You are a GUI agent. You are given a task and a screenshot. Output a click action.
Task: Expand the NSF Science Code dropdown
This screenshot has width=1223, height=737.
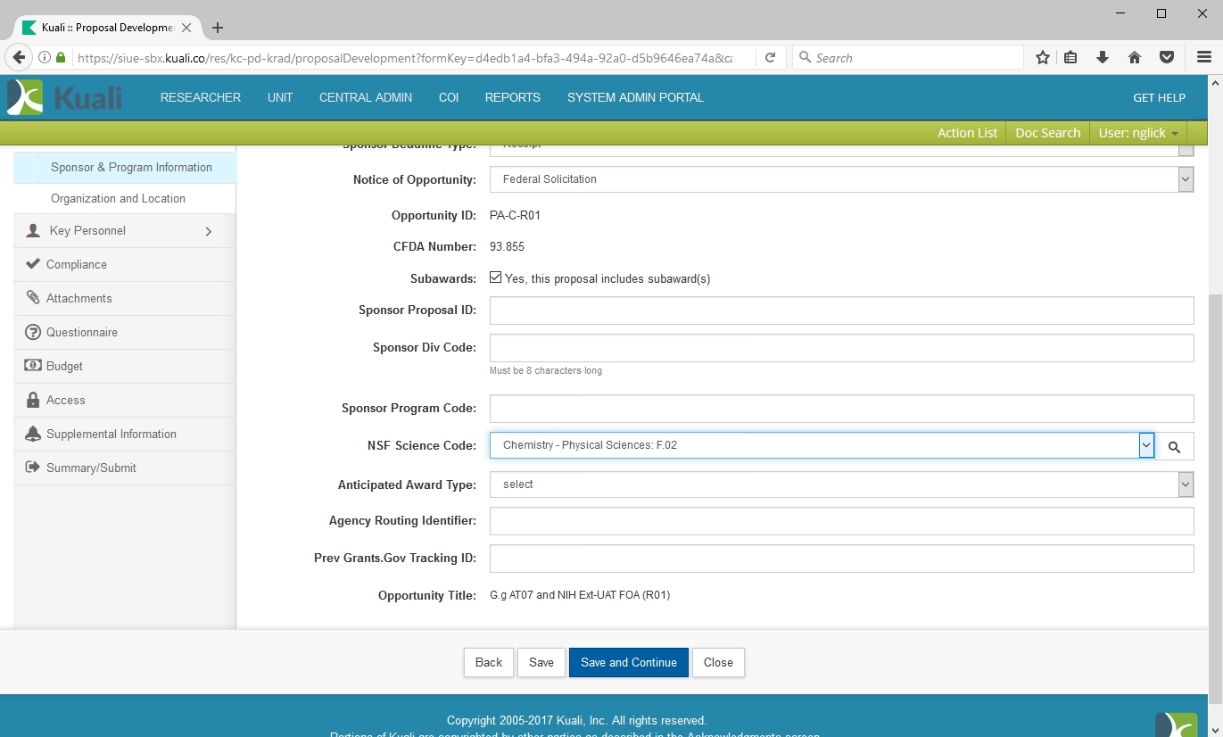[1146, 445]
